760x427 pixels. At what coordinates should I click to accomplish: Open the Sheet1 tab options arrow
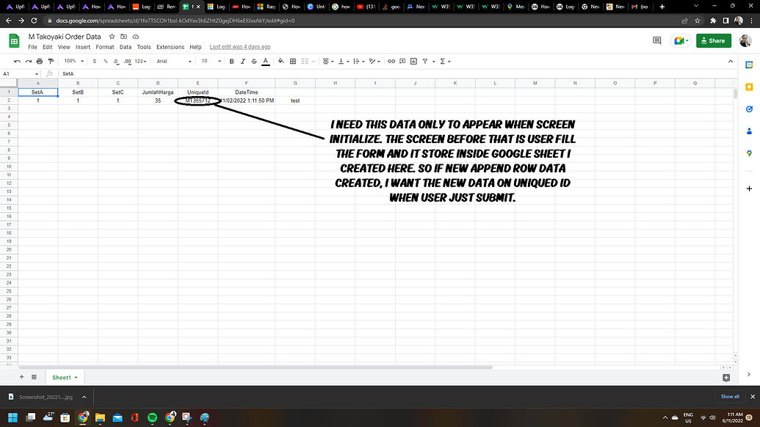(76, 377)
